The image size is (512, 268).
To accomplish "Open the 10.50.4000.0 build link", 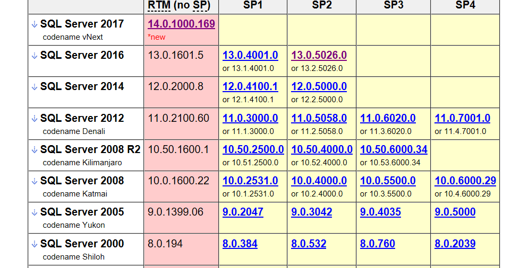I will click(322, 149).
